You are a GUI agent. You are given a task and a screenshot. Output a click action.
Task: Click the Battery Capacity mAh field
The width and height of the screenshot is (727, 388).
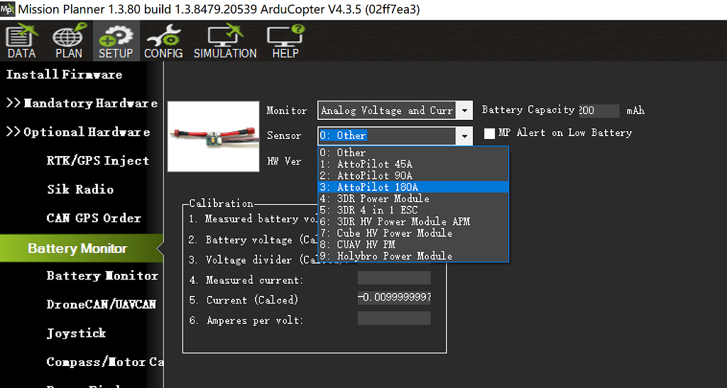pyautogui.click(x=598, y=111)
